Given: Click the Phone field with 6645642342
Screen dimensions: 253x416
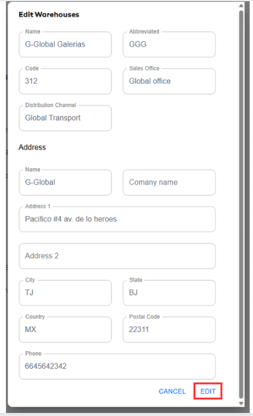Looking at the screenshot, I should [117, 366].
